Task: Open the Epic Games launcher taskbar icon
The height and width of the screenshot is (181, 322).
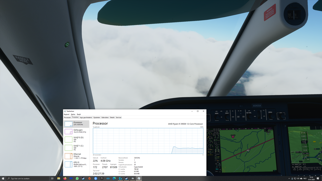Action: 102,178
